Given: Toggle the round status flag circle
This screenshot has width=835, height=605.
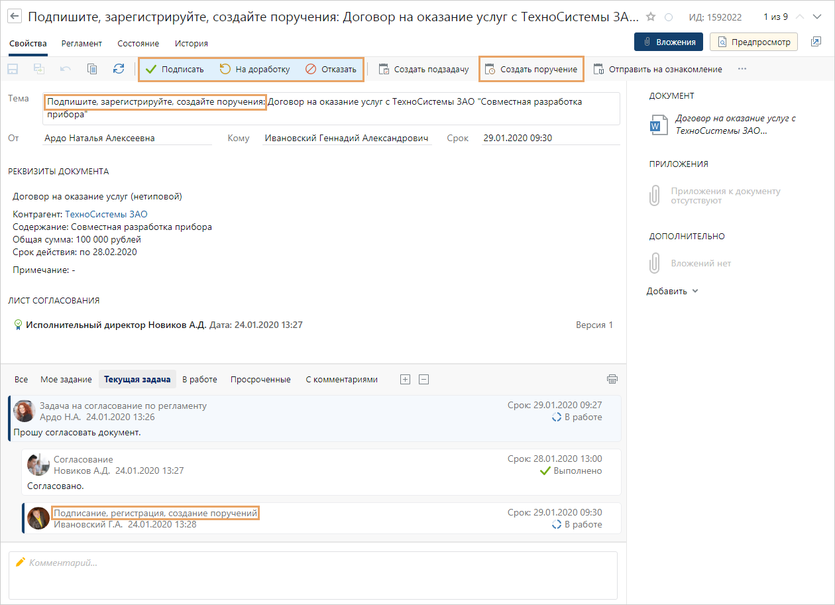Looking at the screenshot, I should 668,17.
